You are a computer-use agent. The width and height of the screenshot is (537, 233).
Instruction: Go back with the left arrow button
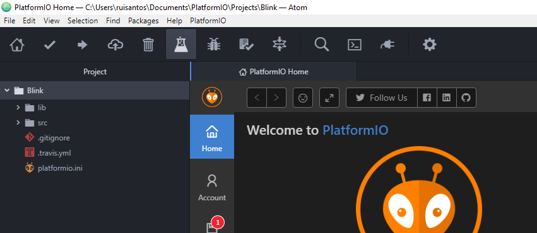[x=257, y=98]
